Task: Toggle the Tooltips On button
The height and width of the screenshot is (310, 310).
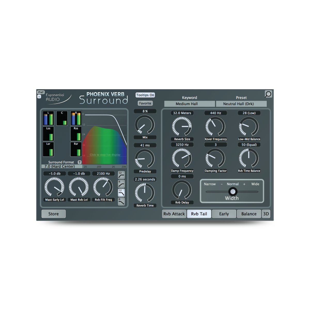Action: click(145, 95)
